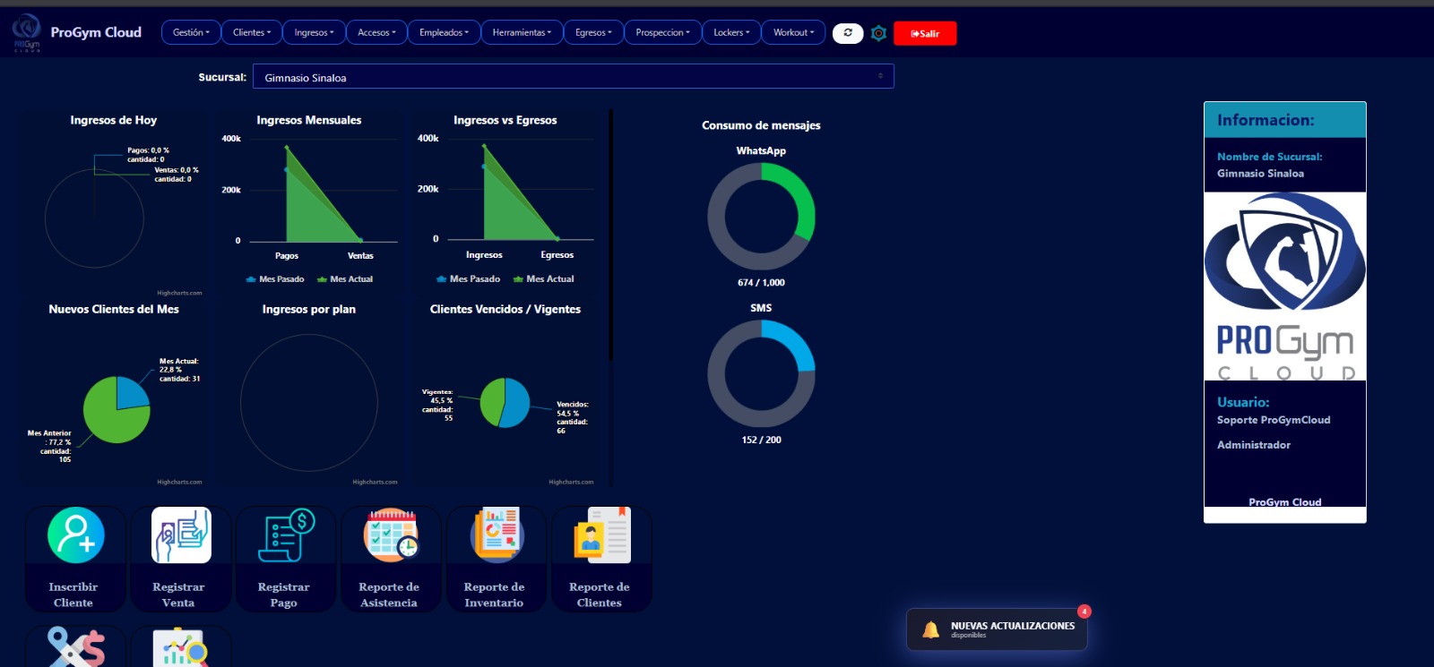The height and width of the screenshot is (667, 1434).
Task: Open the Reporte de Clientes icon
Action: [x=602, y=535]
